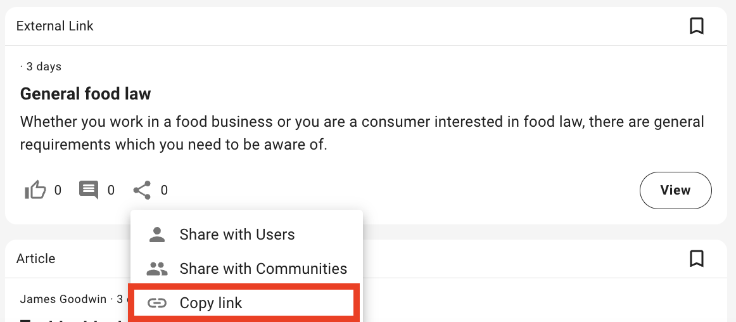Open the General food law title
The image size is (736, 322).
(x=86, y=94)
